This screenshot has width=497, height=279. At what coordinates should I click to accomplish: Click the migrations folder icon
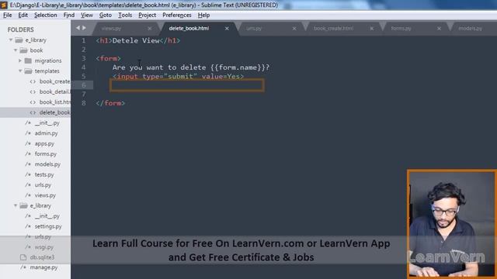point(28,60)
